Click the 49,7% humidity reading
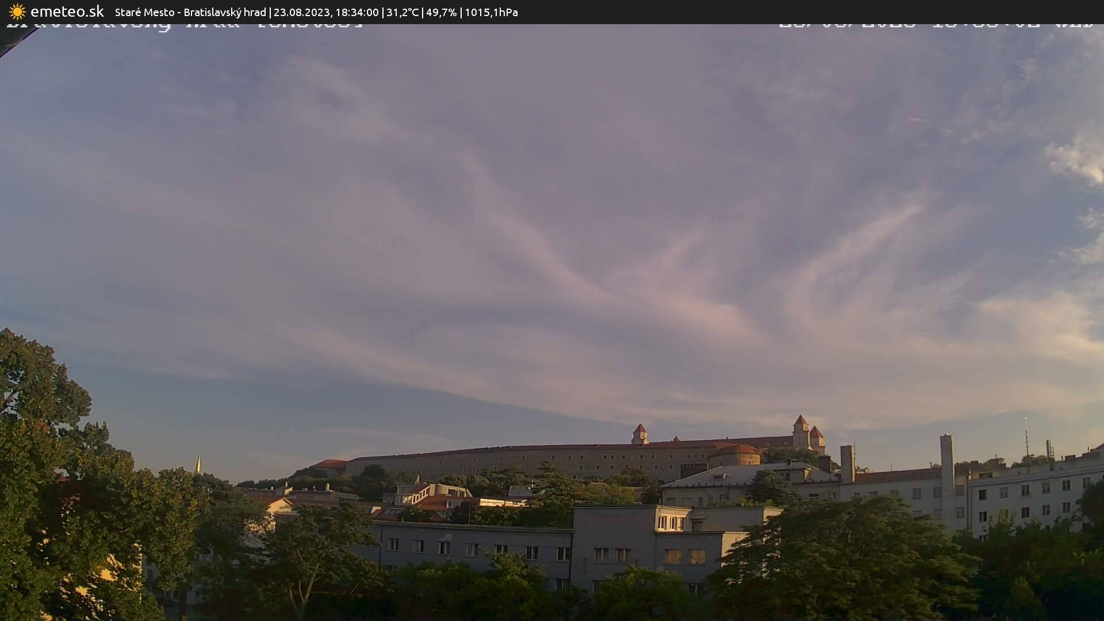 coord(441,13)
